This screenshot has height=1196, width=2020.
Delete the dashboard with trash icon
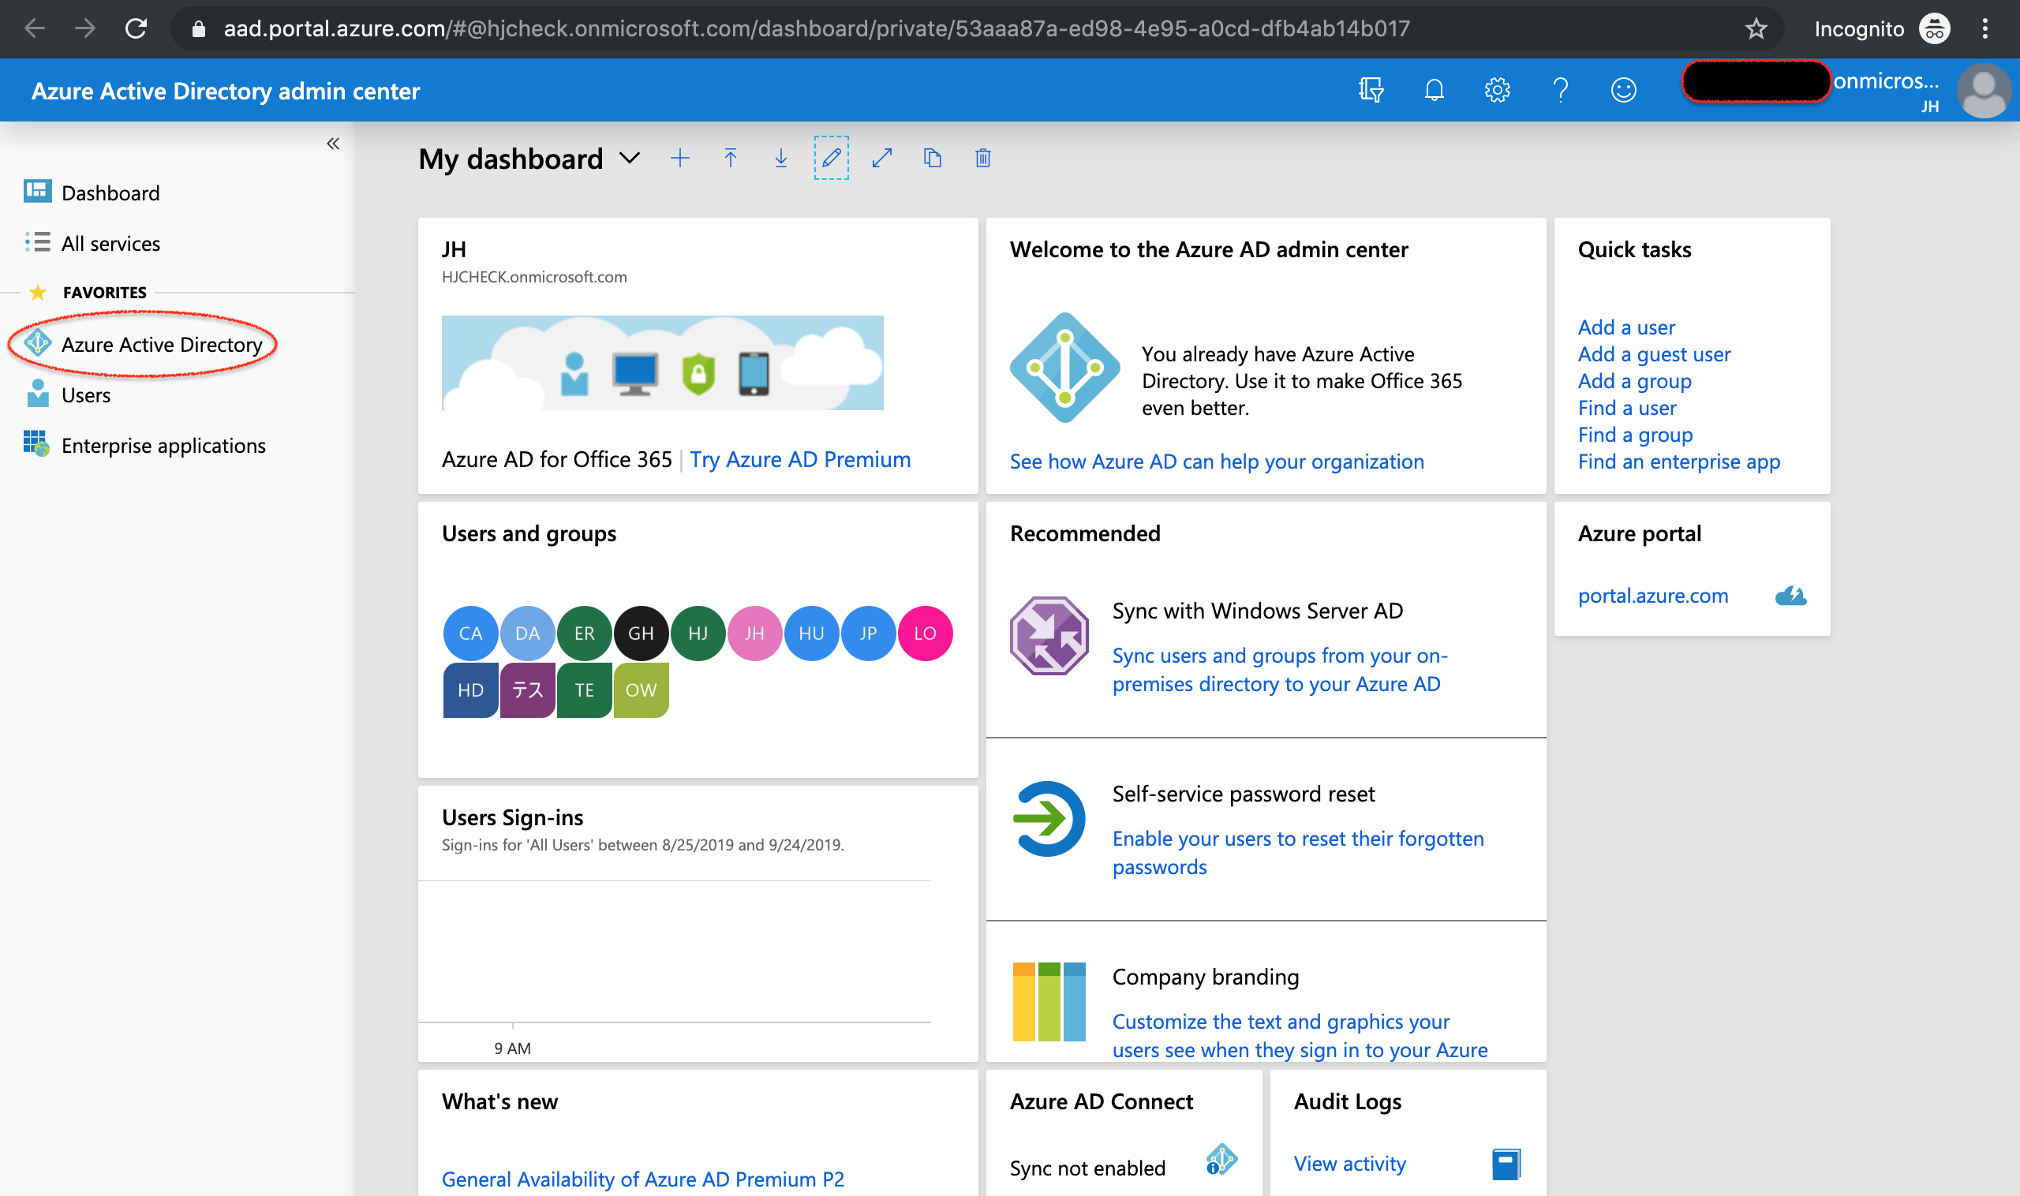click(982, 158)
